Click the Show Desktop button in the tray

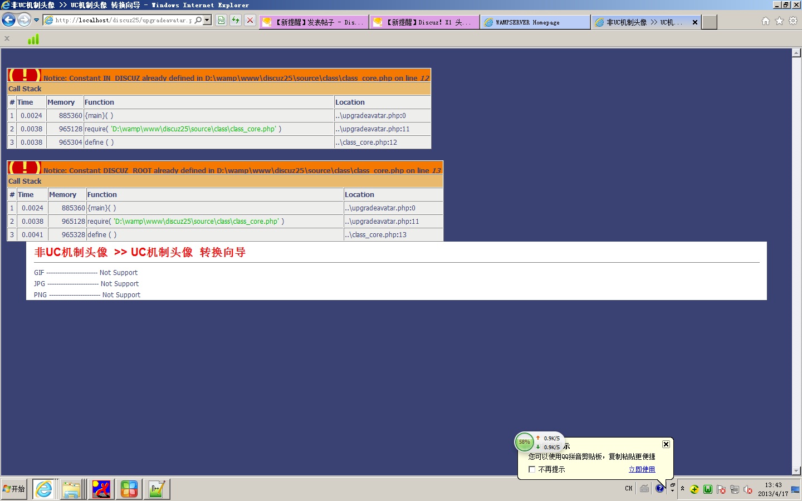[796, 489]
